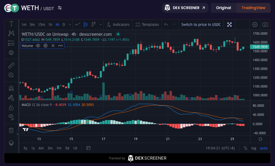Toggle auto scale on price axis

[x=264, y=148]
